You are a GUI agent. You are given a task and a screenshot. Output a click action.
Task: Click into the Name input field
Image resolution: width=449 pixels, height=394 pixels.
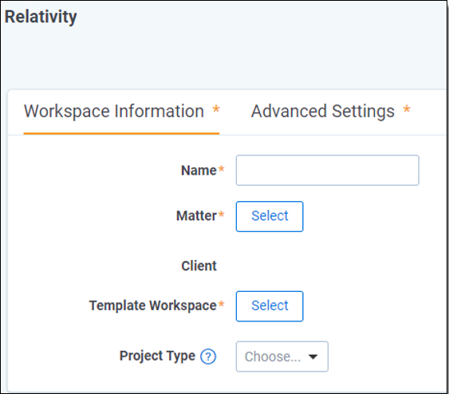click(327, 171)
